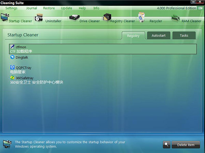Open the Recycler recycle bin icon
The height and width of the screenshot is (153, 205).
click(x=141, y=17)
